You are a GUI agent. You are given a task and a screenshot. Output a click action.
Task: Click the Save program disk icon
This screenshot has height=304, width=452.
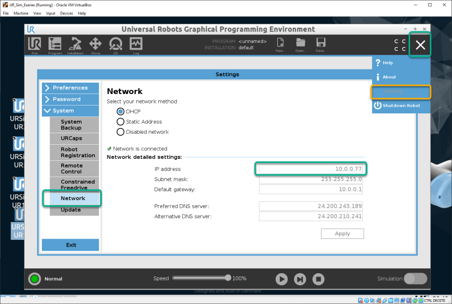pos(321,45)
